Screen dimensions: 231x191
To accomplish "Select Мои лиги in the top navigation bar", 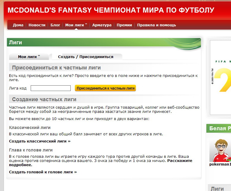I will (x=76, y=25).
